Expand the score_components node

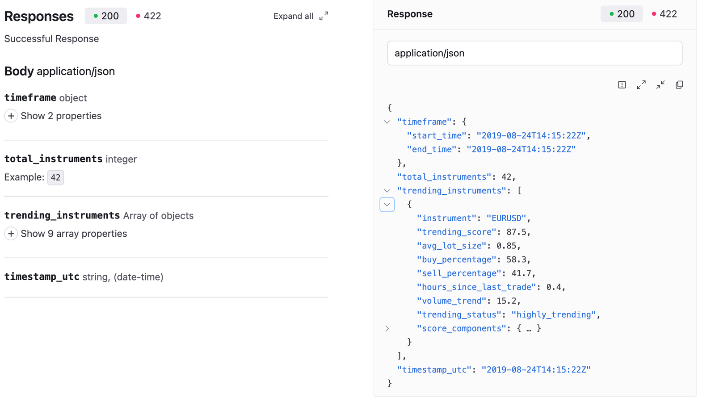tap(387, 328)
